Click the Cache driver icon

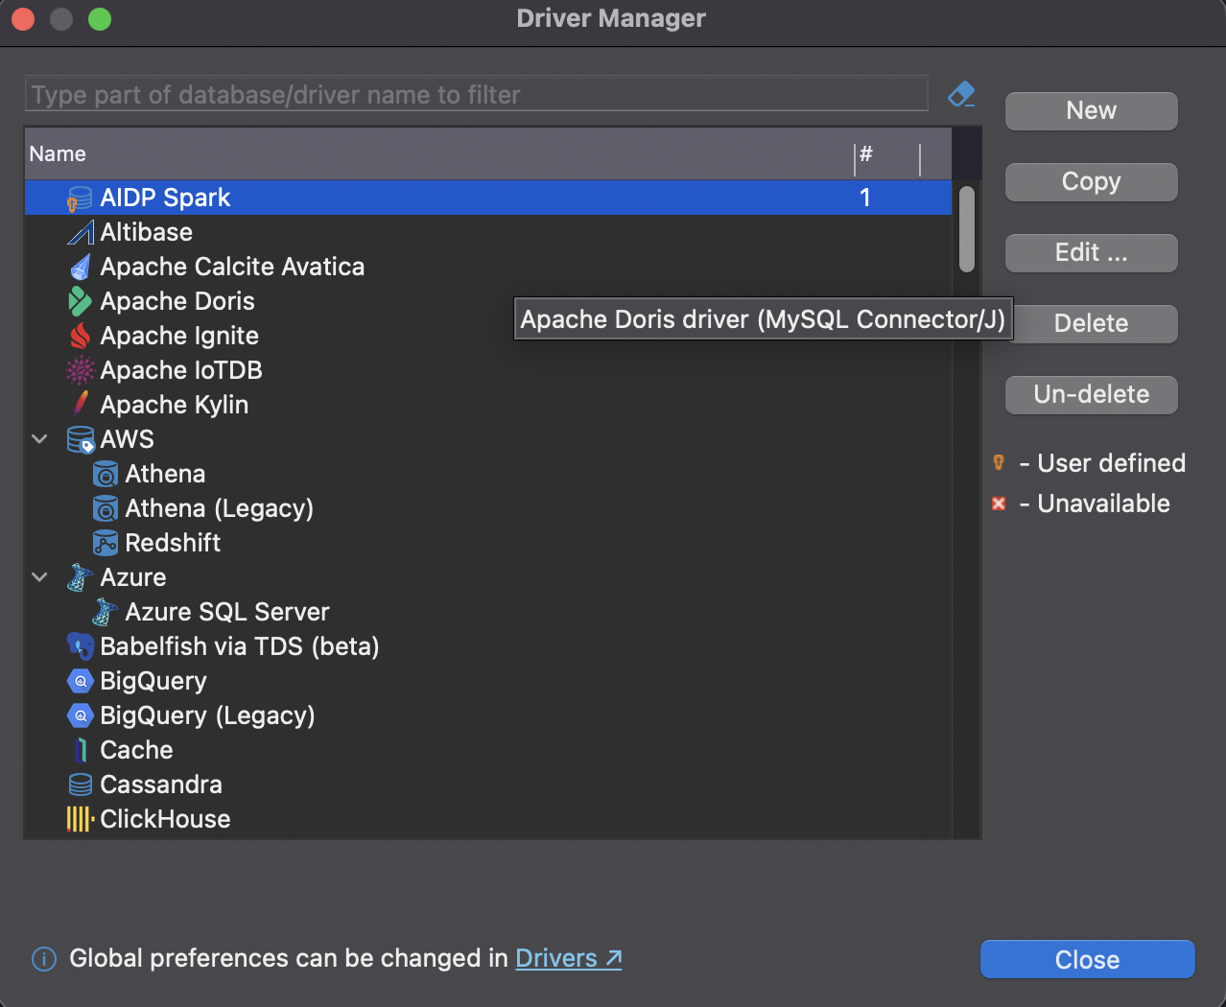point(80,751)
